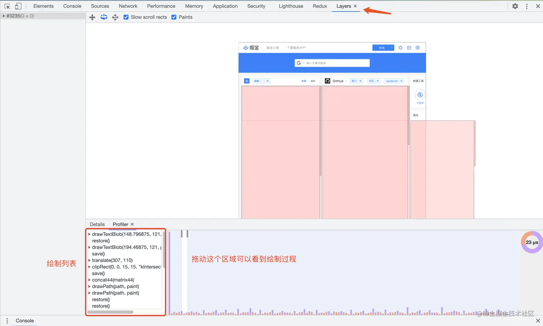Viewport: 543px width, 326px height.
Task: Click the Juejin logo in the page preview
Action: tap(251, 48)
